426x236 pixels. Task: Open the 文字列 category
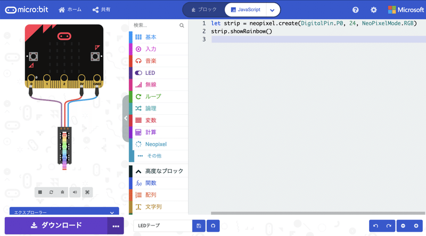(159, 207)
